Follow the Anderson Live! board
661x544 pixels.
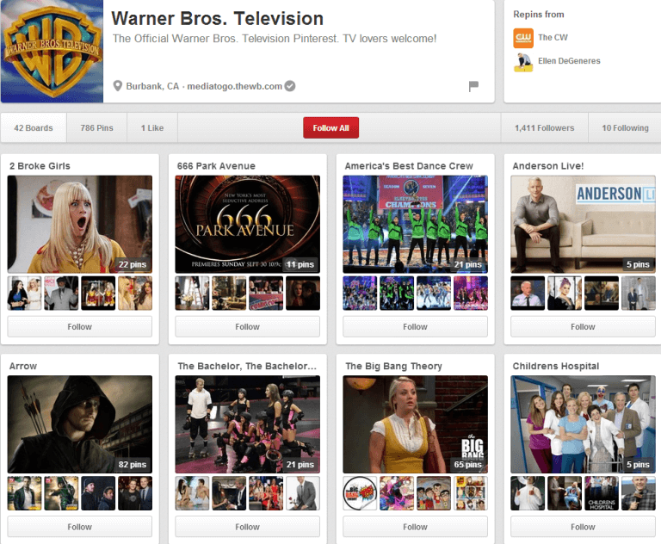point(583,327)
